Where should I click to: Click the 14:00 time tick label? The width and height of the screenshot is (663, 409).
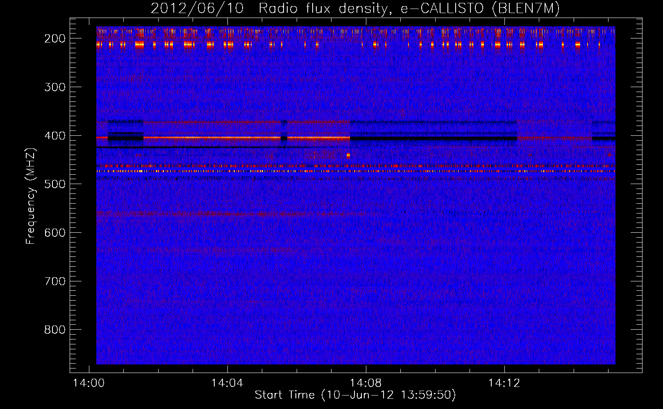(89, 383)
